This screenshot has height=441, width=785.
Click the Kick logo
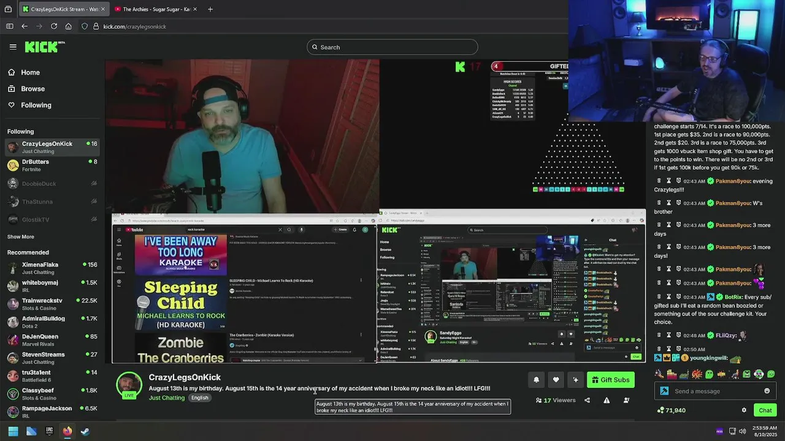pyautogui.click(x=44, y=47)
